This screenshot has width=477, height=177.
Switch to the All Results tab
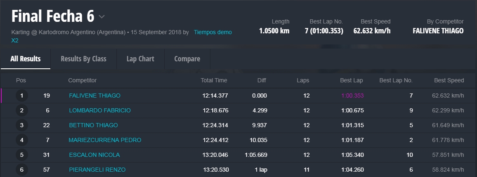pos(26,59)
